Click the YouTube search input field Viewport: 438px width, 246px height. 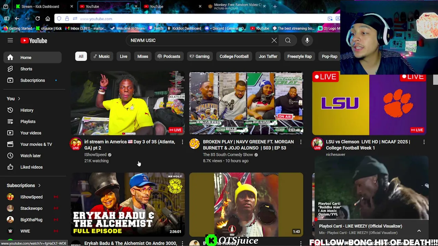[198, 40]
